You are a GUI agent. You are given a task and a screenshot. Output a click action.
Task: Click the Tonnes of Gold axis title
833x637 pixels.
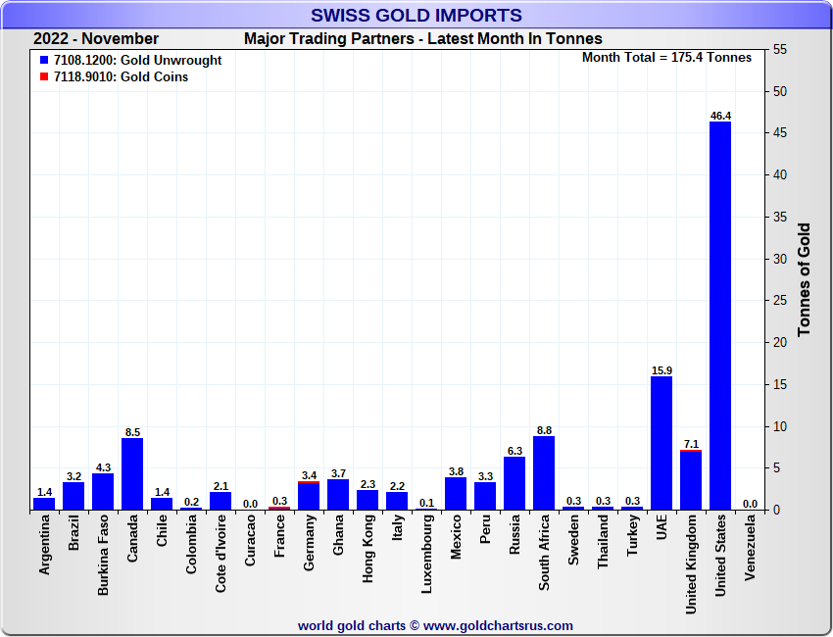[805, 279]
